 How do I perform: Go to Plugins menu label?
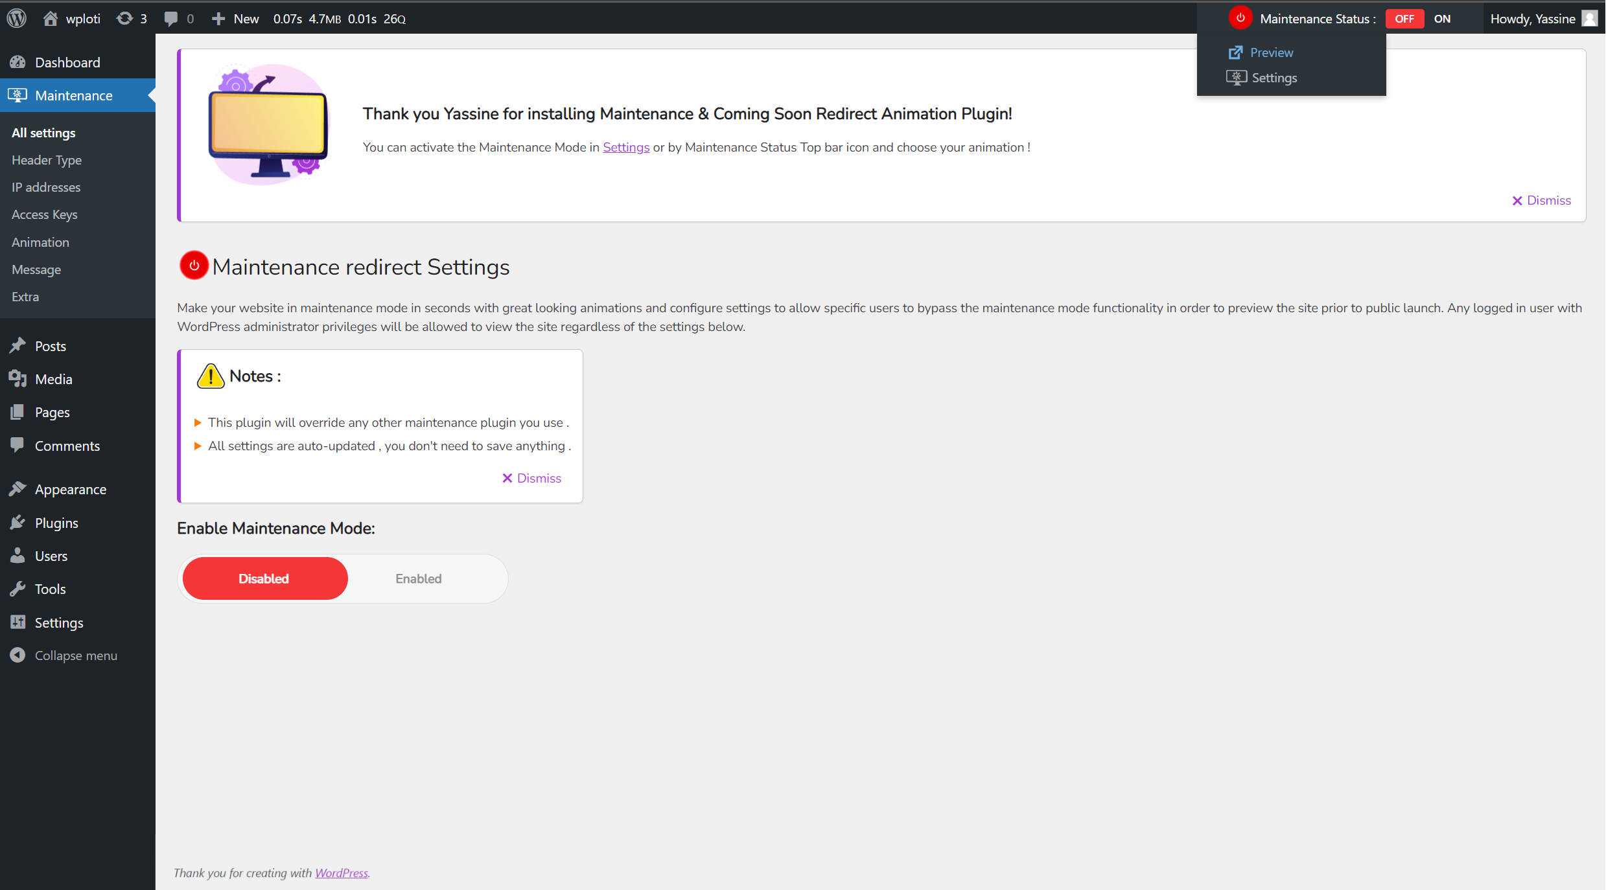[x=56, y=523]
